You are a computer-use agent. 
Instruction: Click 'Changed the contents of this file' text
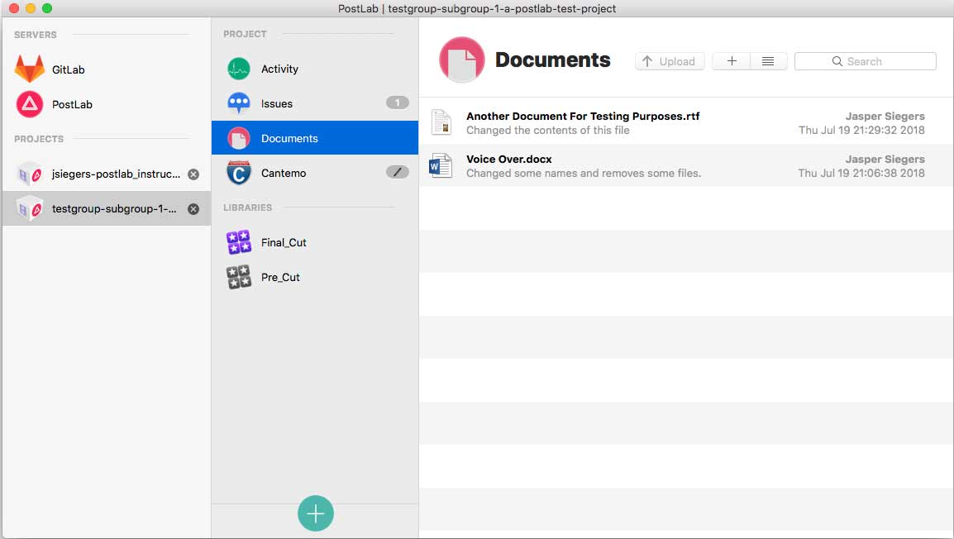pos(547,130)
